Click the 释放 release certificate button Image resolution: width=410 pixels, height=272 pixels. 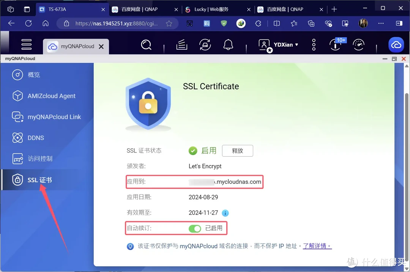[237, 151]
